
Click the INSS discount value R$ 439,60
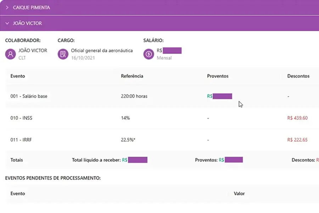click(x=297, y=118)
